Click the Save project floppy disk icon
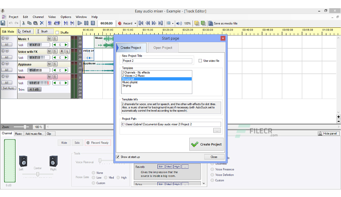 pyautogui.click(x=3, y=23)
